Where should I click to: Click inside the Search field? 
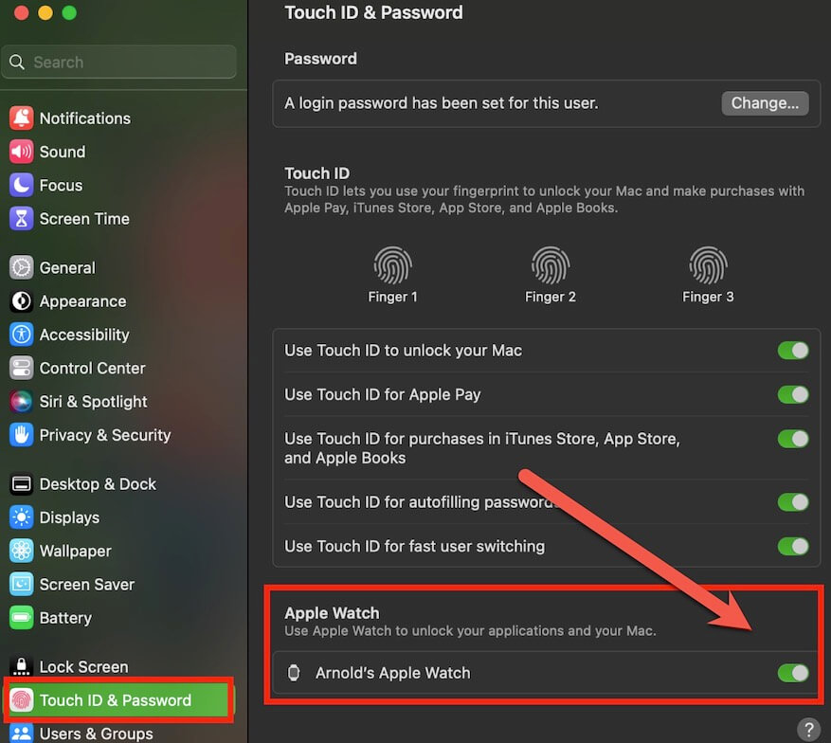point(118,62)
